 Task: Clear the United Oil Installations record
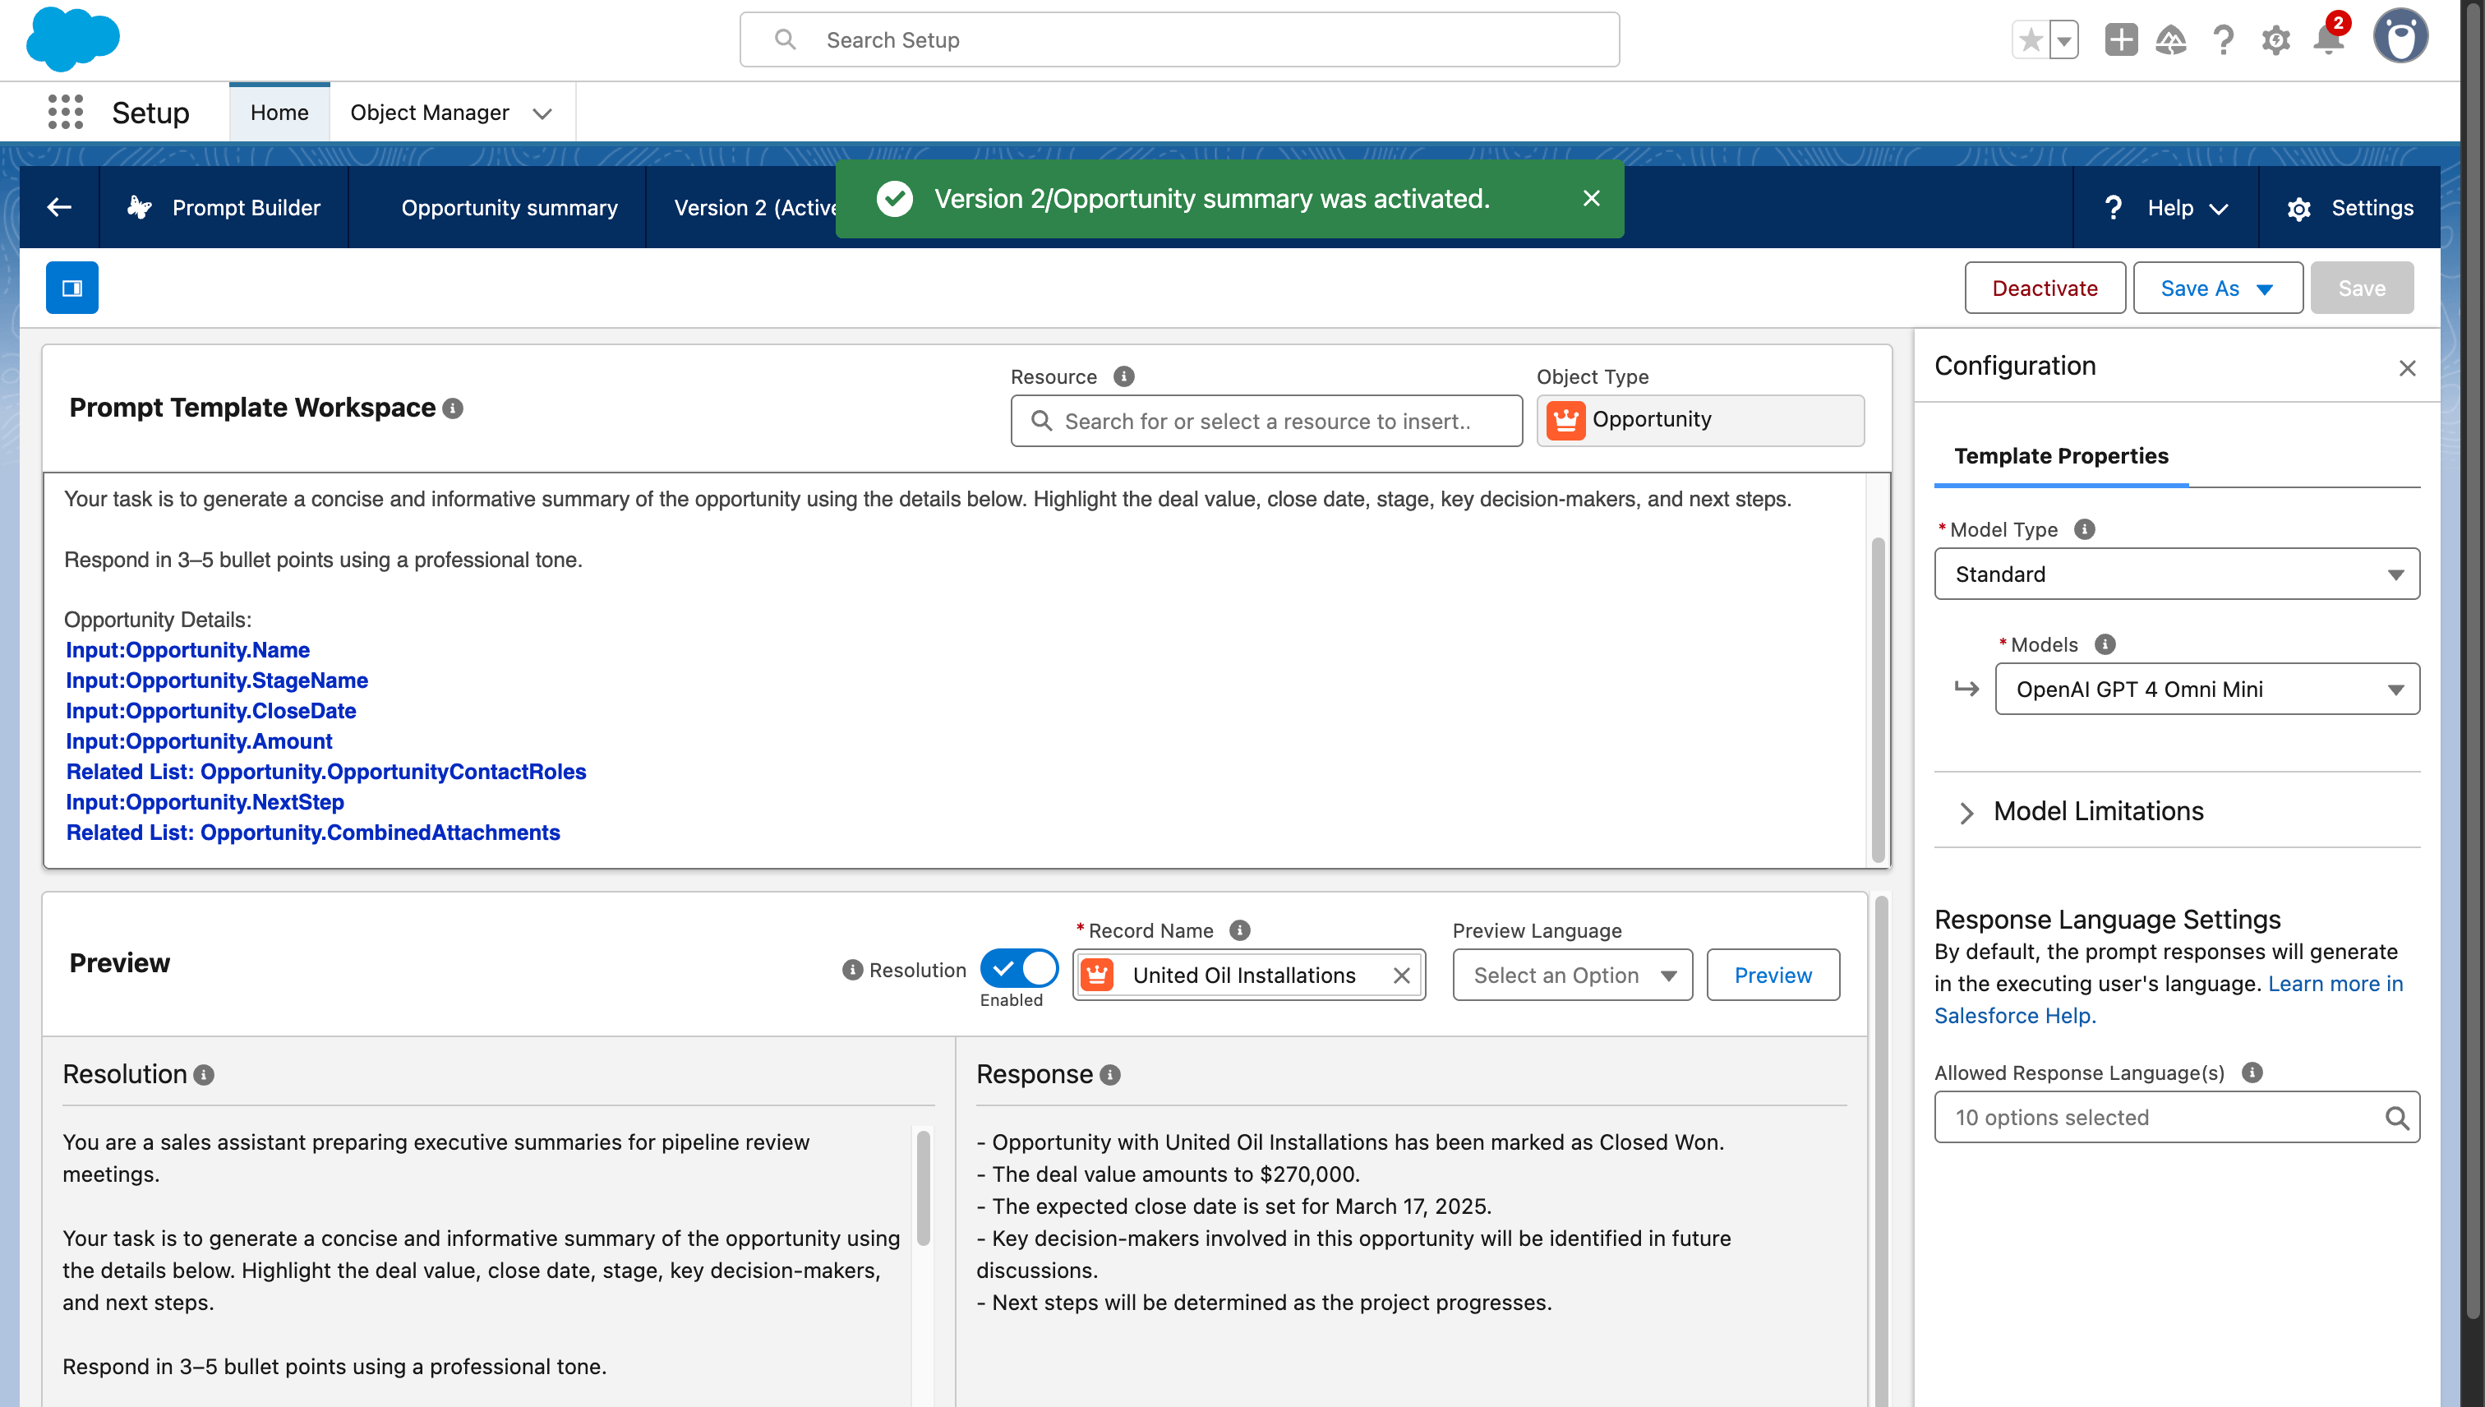[x=1401, y=975]
